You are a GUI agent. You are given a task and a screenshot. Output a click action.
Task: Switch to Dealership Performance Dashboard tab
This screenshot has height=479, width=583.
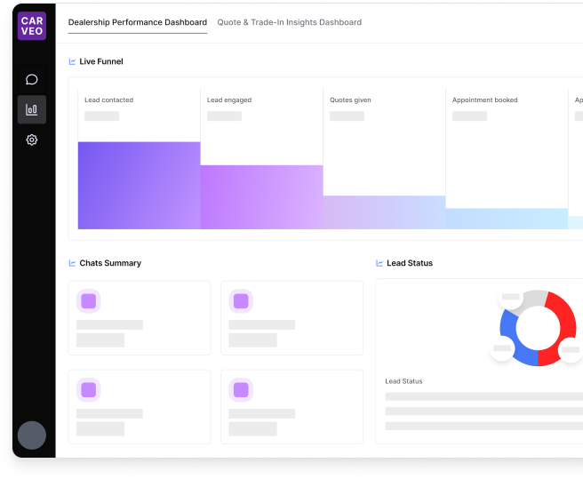138,22
